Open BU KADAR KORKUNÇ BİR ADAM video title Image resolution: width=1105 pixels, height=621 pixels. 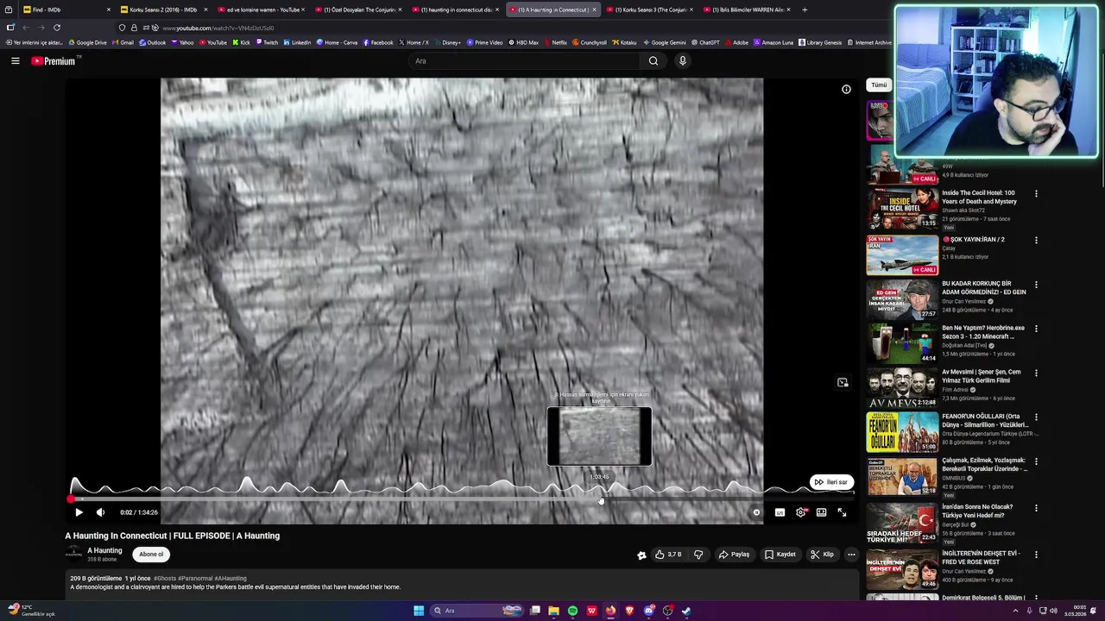(x=983, y=288)
